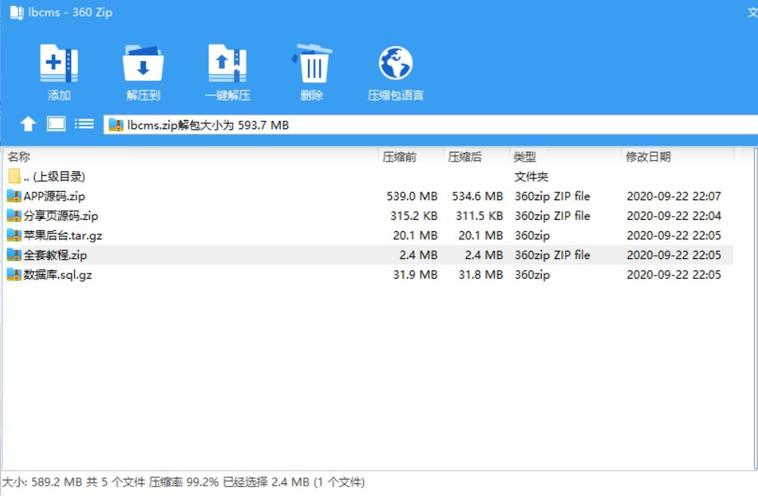
Task: Click the file icon of APP源码.zip
Action: coord(14,196)
